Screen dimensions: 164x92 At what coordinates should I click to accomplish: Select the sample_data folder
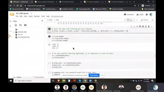click(x=22, y=32)
